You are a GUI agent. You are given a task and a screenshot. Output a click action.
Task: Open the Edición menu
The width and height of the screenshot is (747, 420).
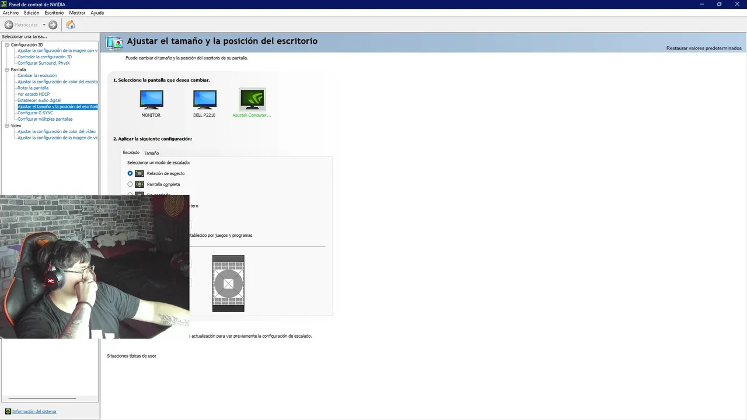tap(32, 13)
